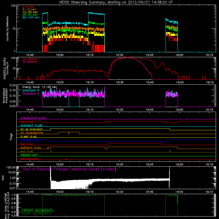Select the Collimator 8 legend label
Image resolution: width=219 pixels, height=219 pixels.
click(x=31, y=90)
